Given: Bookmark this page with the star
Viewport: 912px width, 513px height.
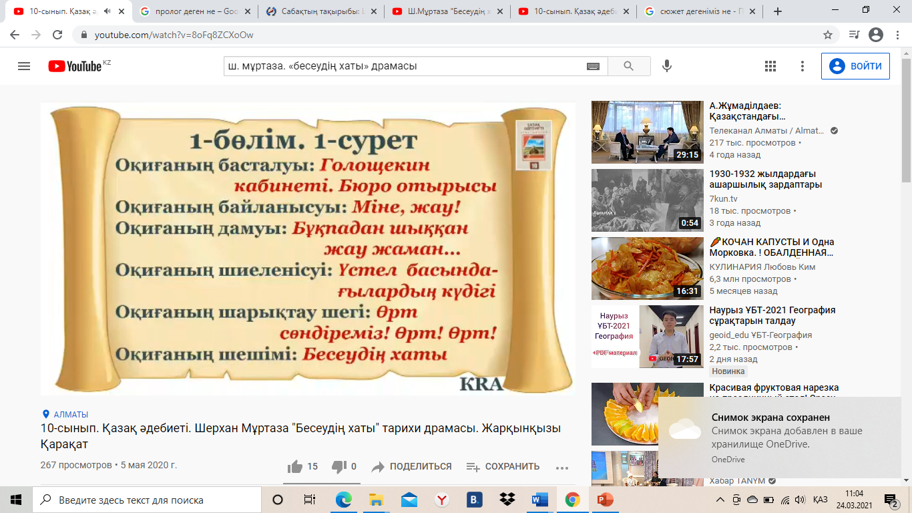Looking at the screenshot, I should point(828,35).
